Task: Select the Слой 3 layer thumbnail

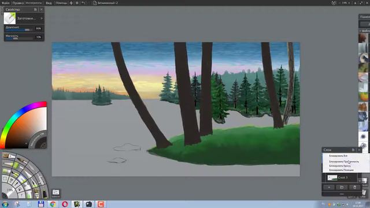Action: click(x=332, y=177)
